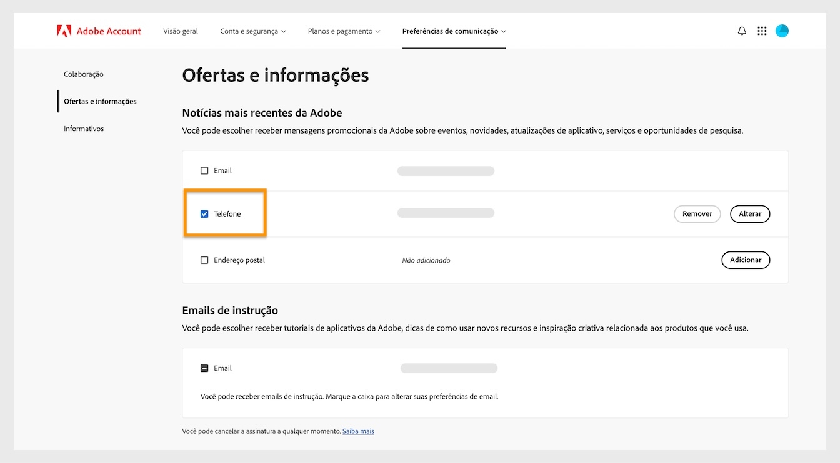
Task: Click the Adobe Account logo
Action: coord(99,30)
